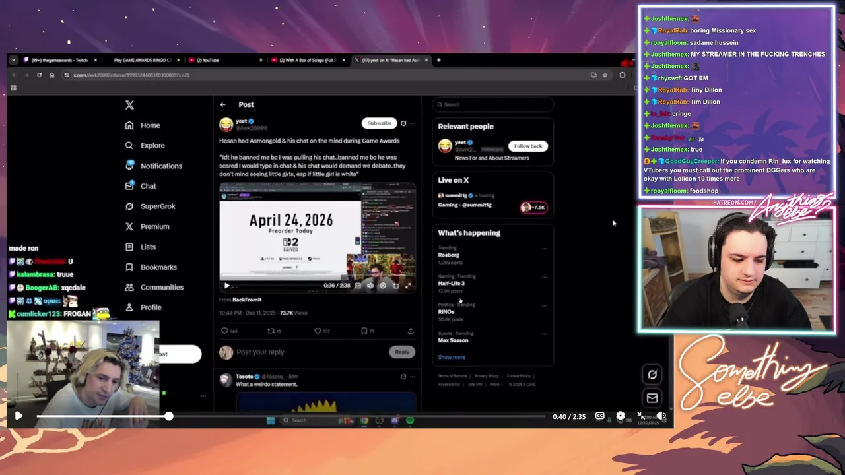The width and height of the screenshot is (845, 475).
Task: Open SuperGrok in X sidebar
Action: [x=150, y=206]
